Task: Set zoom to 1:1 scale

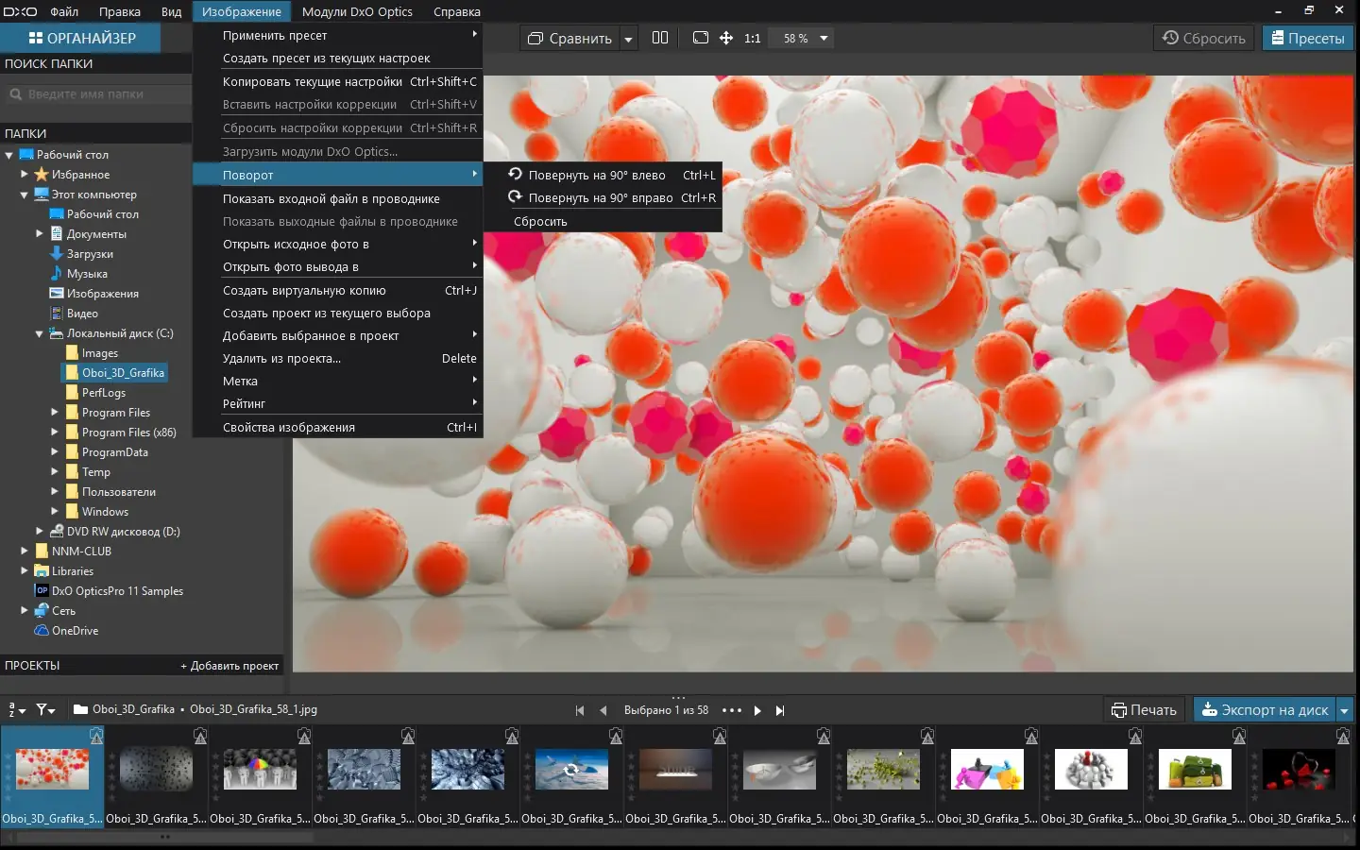Action: 751,38
